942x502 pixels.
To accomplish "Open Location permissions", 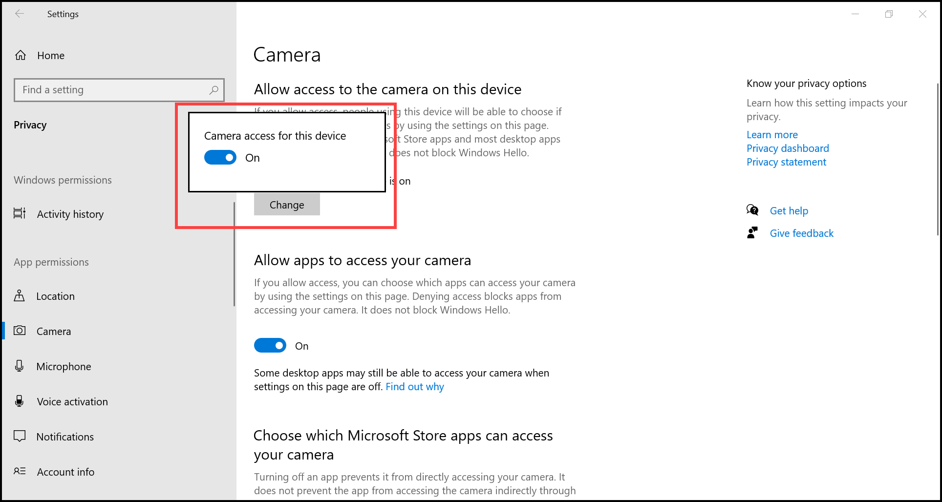I will (55, 296).
